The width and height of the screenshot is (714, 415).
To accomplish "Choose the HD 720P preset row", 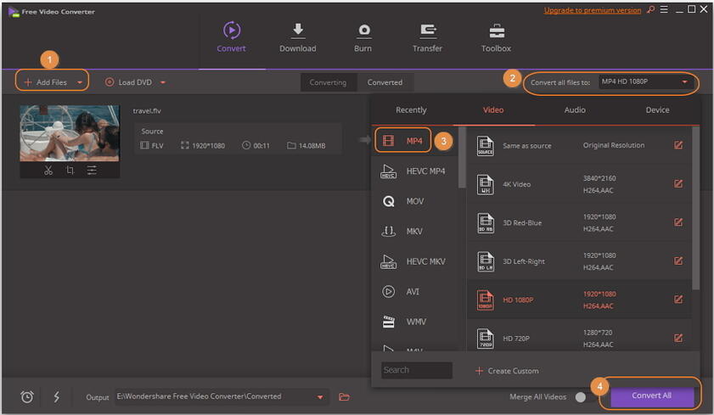I will (x=579, y=336).
